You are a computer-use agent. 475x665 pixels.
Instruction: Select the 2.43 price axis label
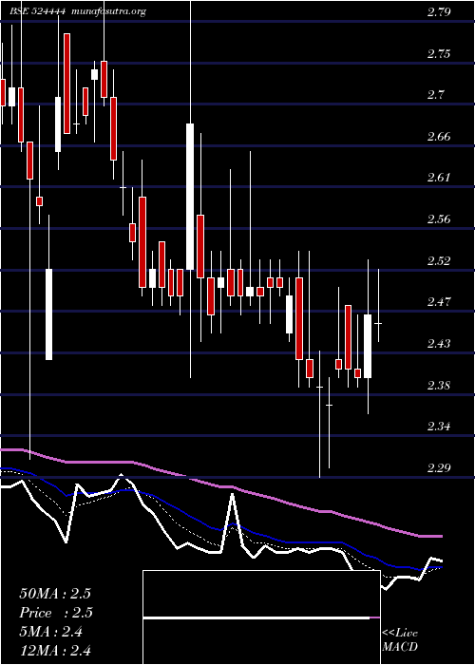coord(439,343)
